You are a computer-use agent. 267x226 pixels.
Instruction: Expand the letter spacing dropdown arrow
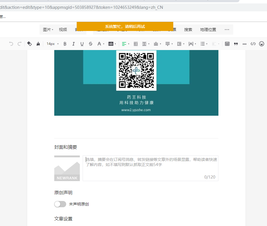[195, 44]
